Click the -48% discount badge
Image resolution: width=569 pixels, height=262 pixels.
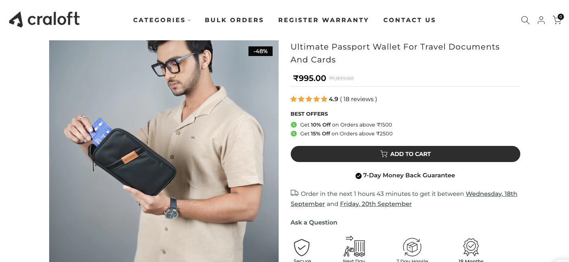coord(261,51)
